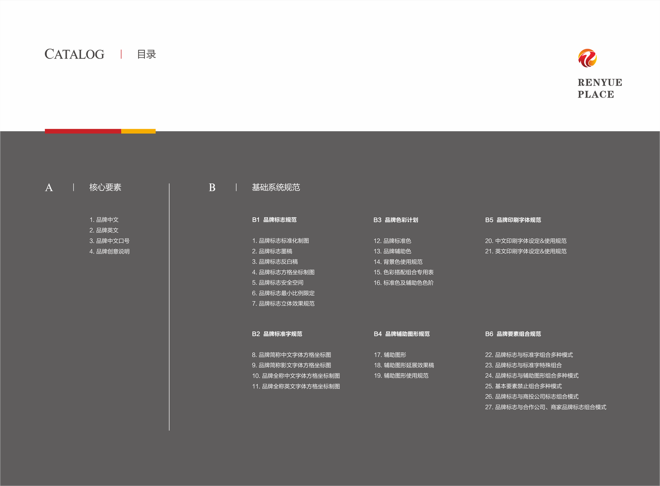Click 4. 品牌标志方格坐标制图
Image resolution: width=660 pixels, height=486 pixels.
283,272
